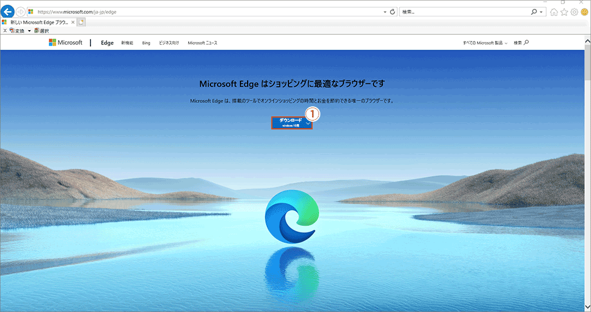Click the scrollbar down arrow
The width and height of the screenshot is (591, 312).
(x=587, y=307)
